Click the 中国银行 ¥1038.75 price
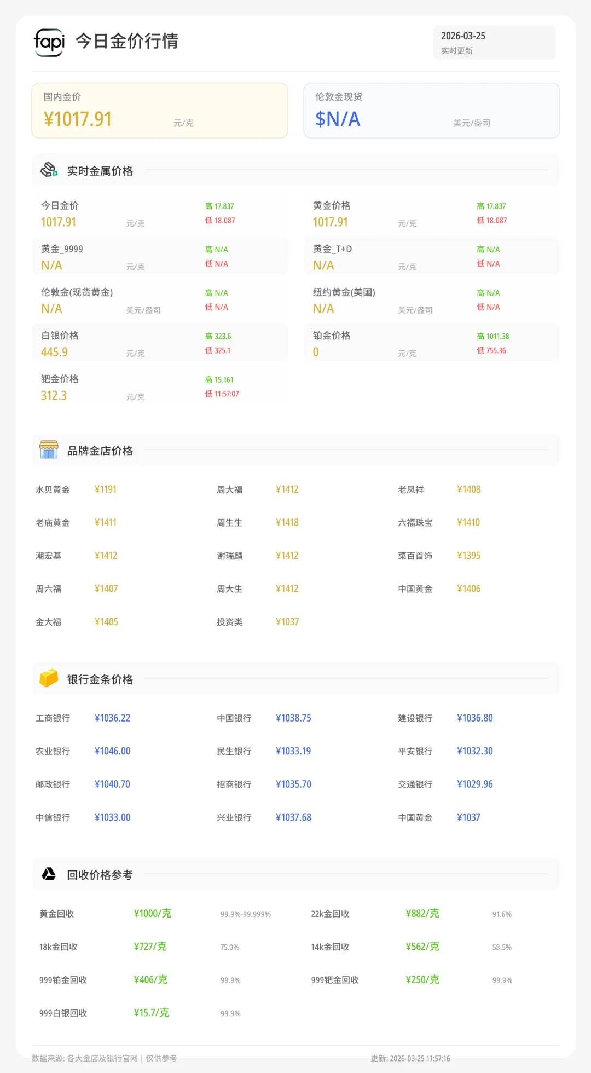 (x=293, y=718)
